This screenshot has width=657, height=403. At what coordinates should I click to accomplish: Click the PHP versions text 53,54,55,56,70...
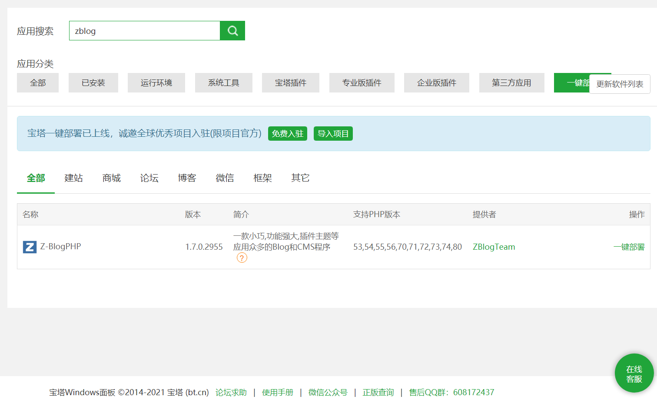pyautogui.click(x=408, y=247)
